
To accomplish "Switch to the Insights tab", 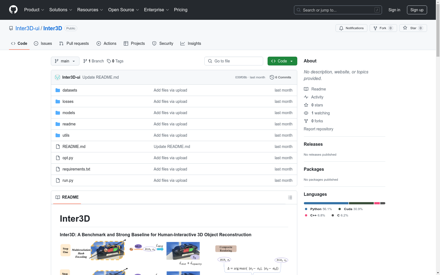I will 191,43.
